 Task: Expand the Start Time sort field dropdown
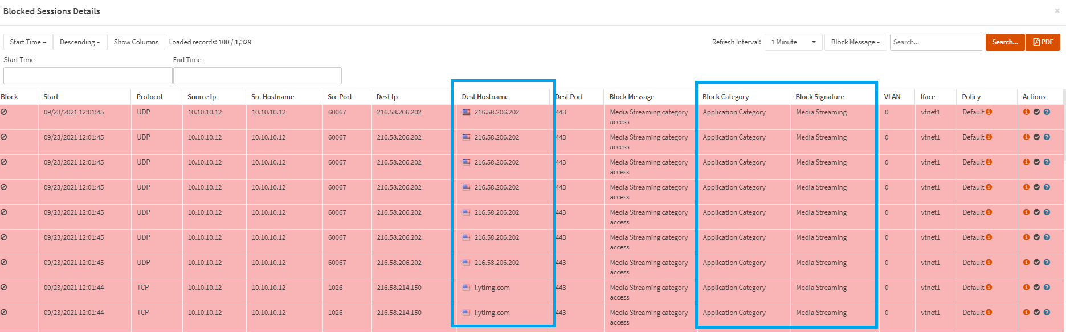click(28, 42)
